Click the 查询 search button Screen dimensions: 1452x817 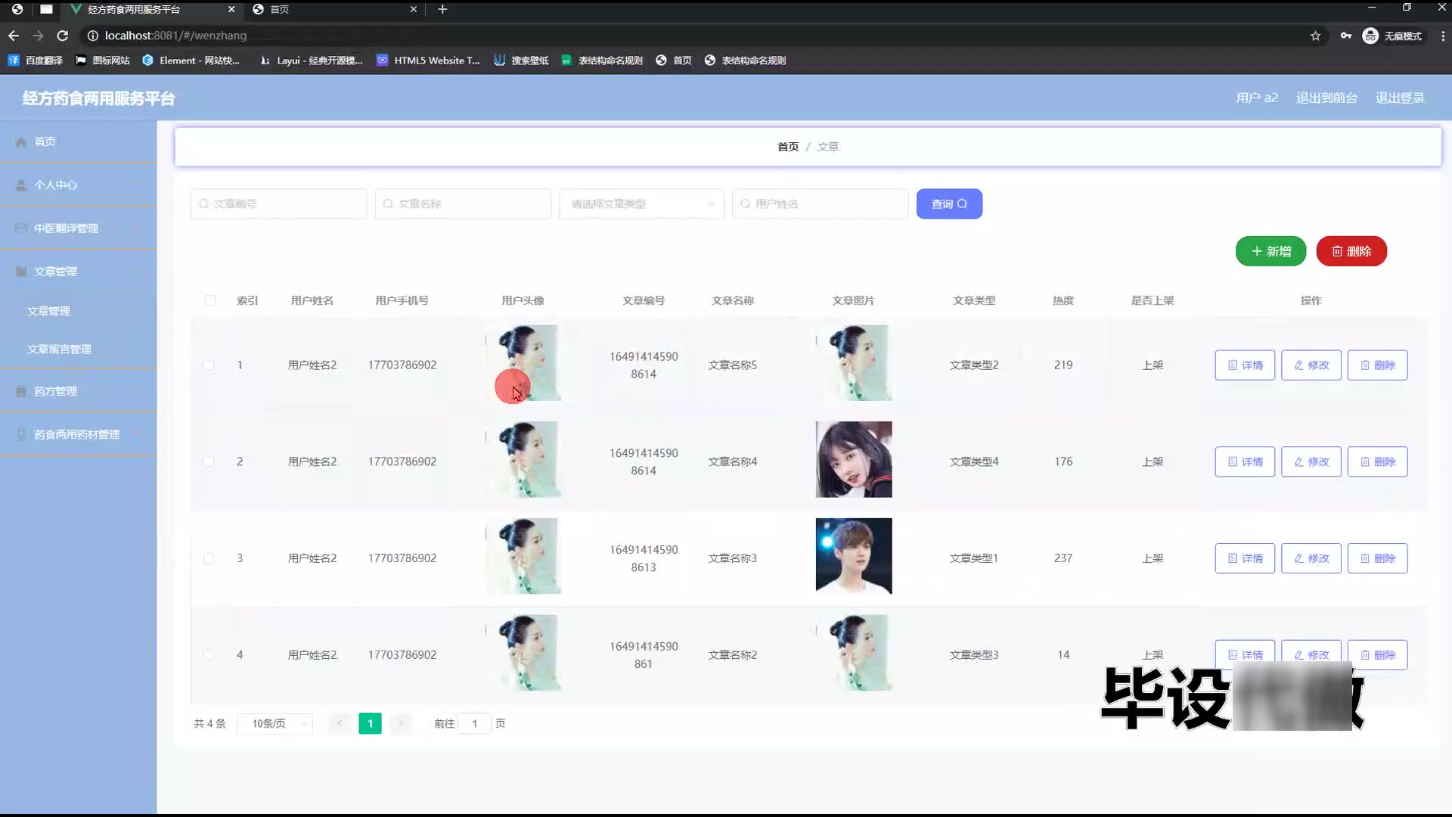[949, 203]
